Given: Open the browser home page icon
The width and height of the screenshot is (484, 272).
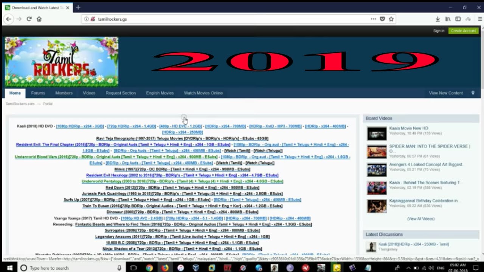Looking at the screenshot, I should click(x=39, y=19).
